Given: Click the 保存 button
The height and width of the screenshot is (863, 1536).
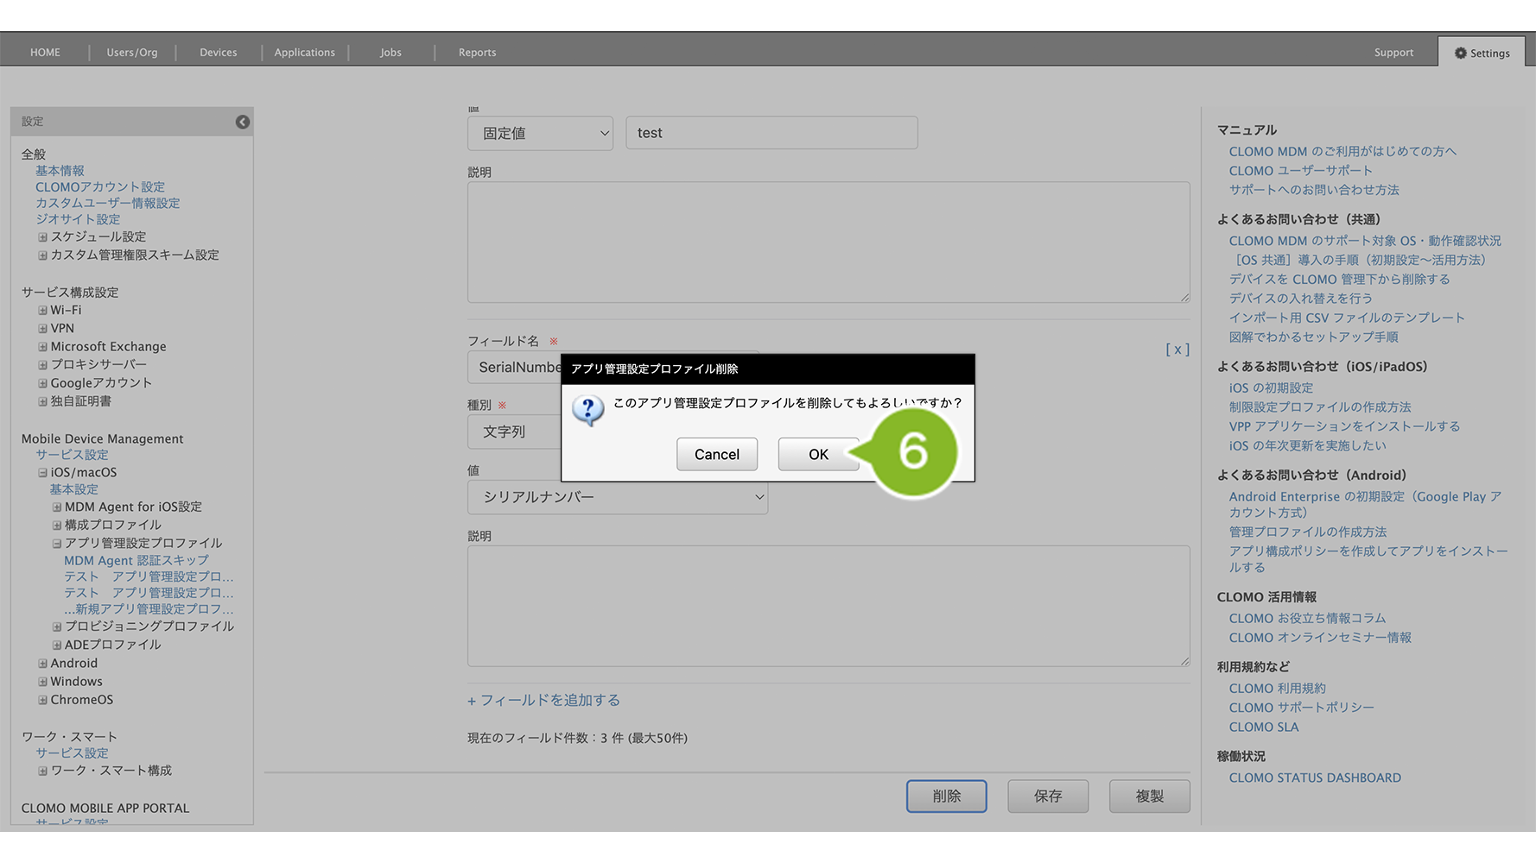Looking at the screenshot, I should click(1047, 796).
